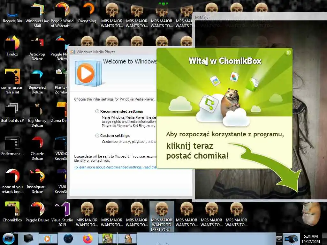Choose the Recommended settings radio button

click(x=97, y=111)
